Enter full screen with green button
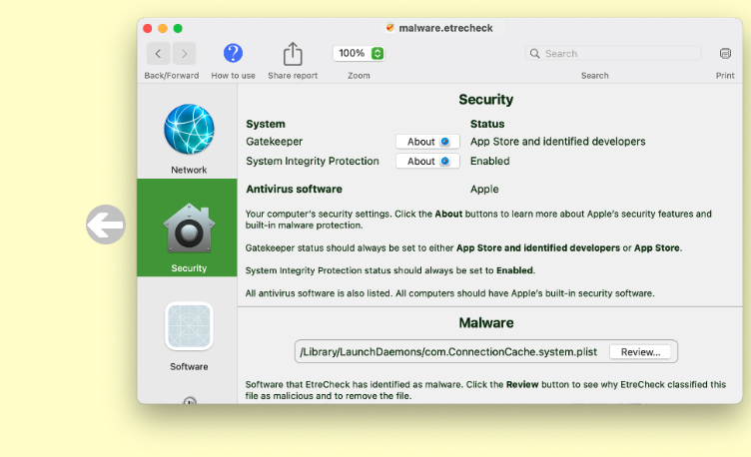 pos(178,28)
